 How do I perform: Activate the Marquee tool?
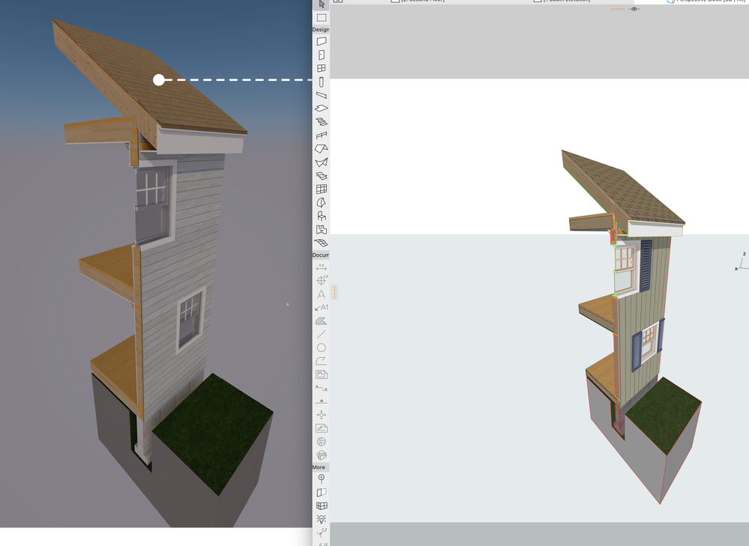click(x=322, y=18)
